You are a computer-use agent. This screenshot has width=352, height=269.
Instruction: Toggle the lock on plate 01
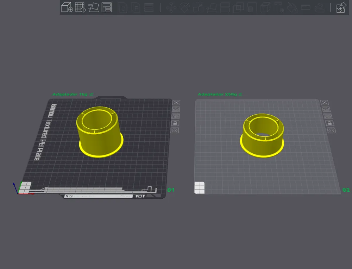tap(175, 123)
